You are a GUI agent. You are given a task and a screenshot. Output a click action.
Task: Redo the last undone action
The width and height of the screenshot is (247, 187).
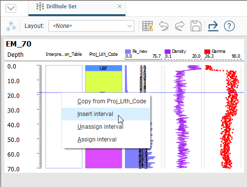coord(180,26)
